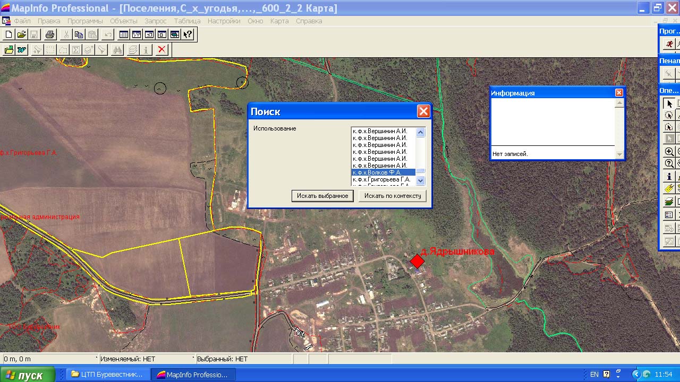
Task: Click Выбранный: НЕТ in the status bar
Action: tap(222, 359)
